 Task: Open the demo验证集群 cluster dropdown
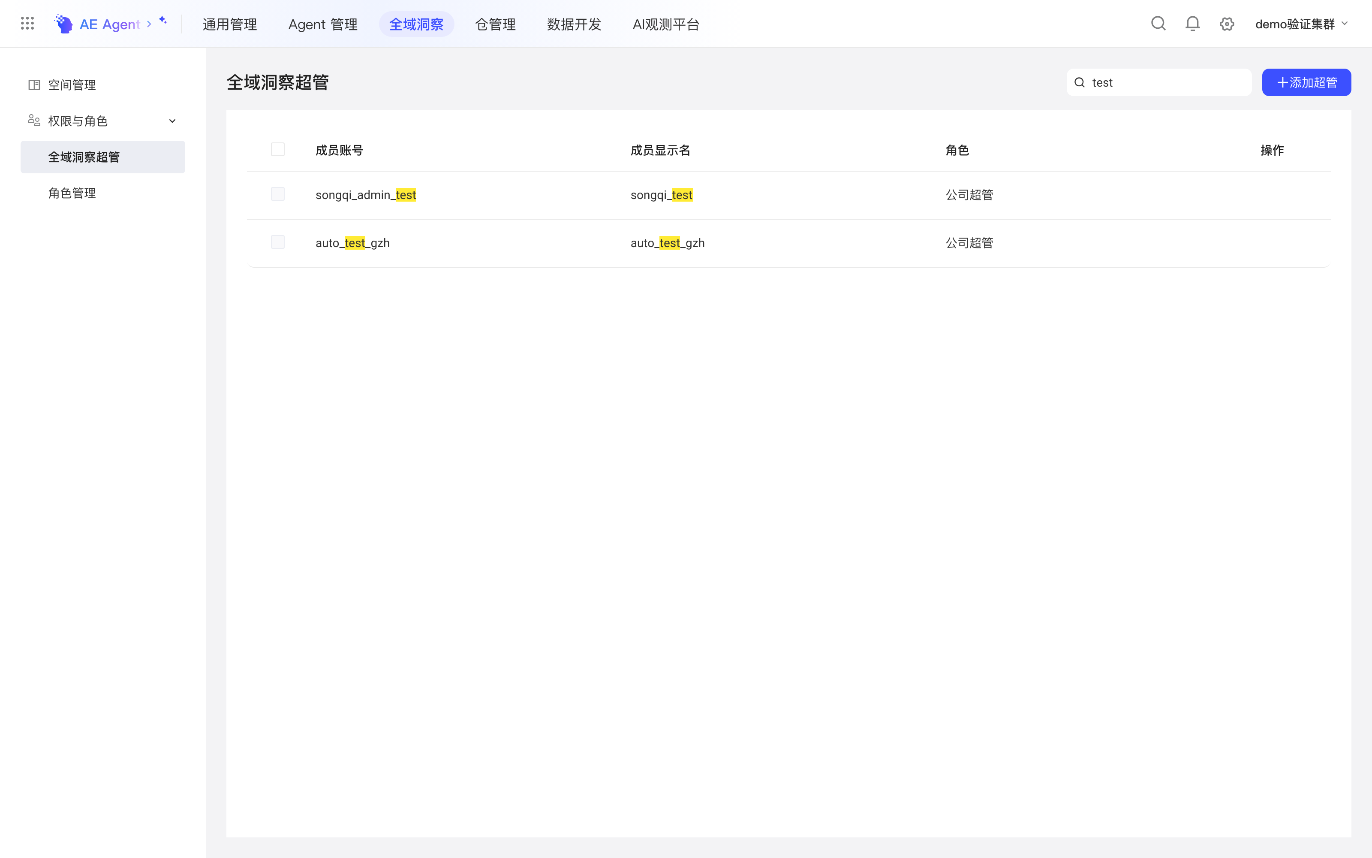[1302, 24]
